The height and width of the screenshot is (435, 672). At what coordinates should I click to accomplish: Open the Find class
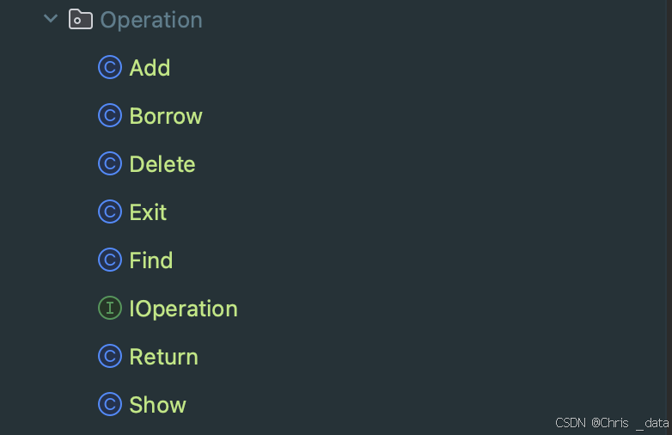pos(151,260)
